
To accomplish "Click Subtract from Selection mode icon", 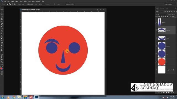I will click(12, 4).
